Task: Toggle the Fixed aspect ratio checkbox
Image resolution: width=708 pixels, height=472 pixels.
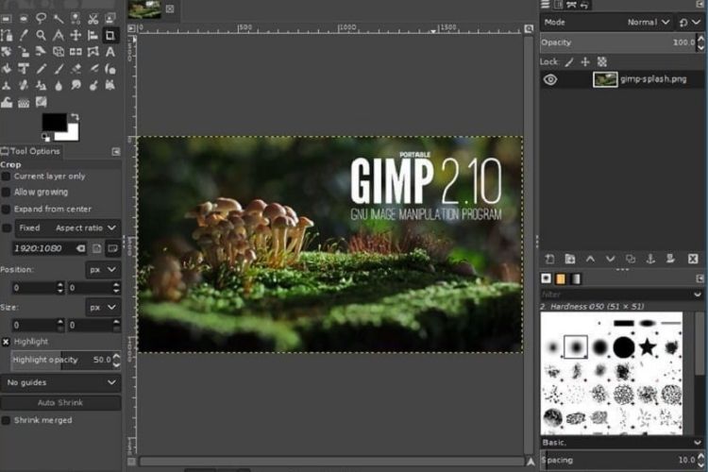Action: pyautogui.click(x=7, y=228)
